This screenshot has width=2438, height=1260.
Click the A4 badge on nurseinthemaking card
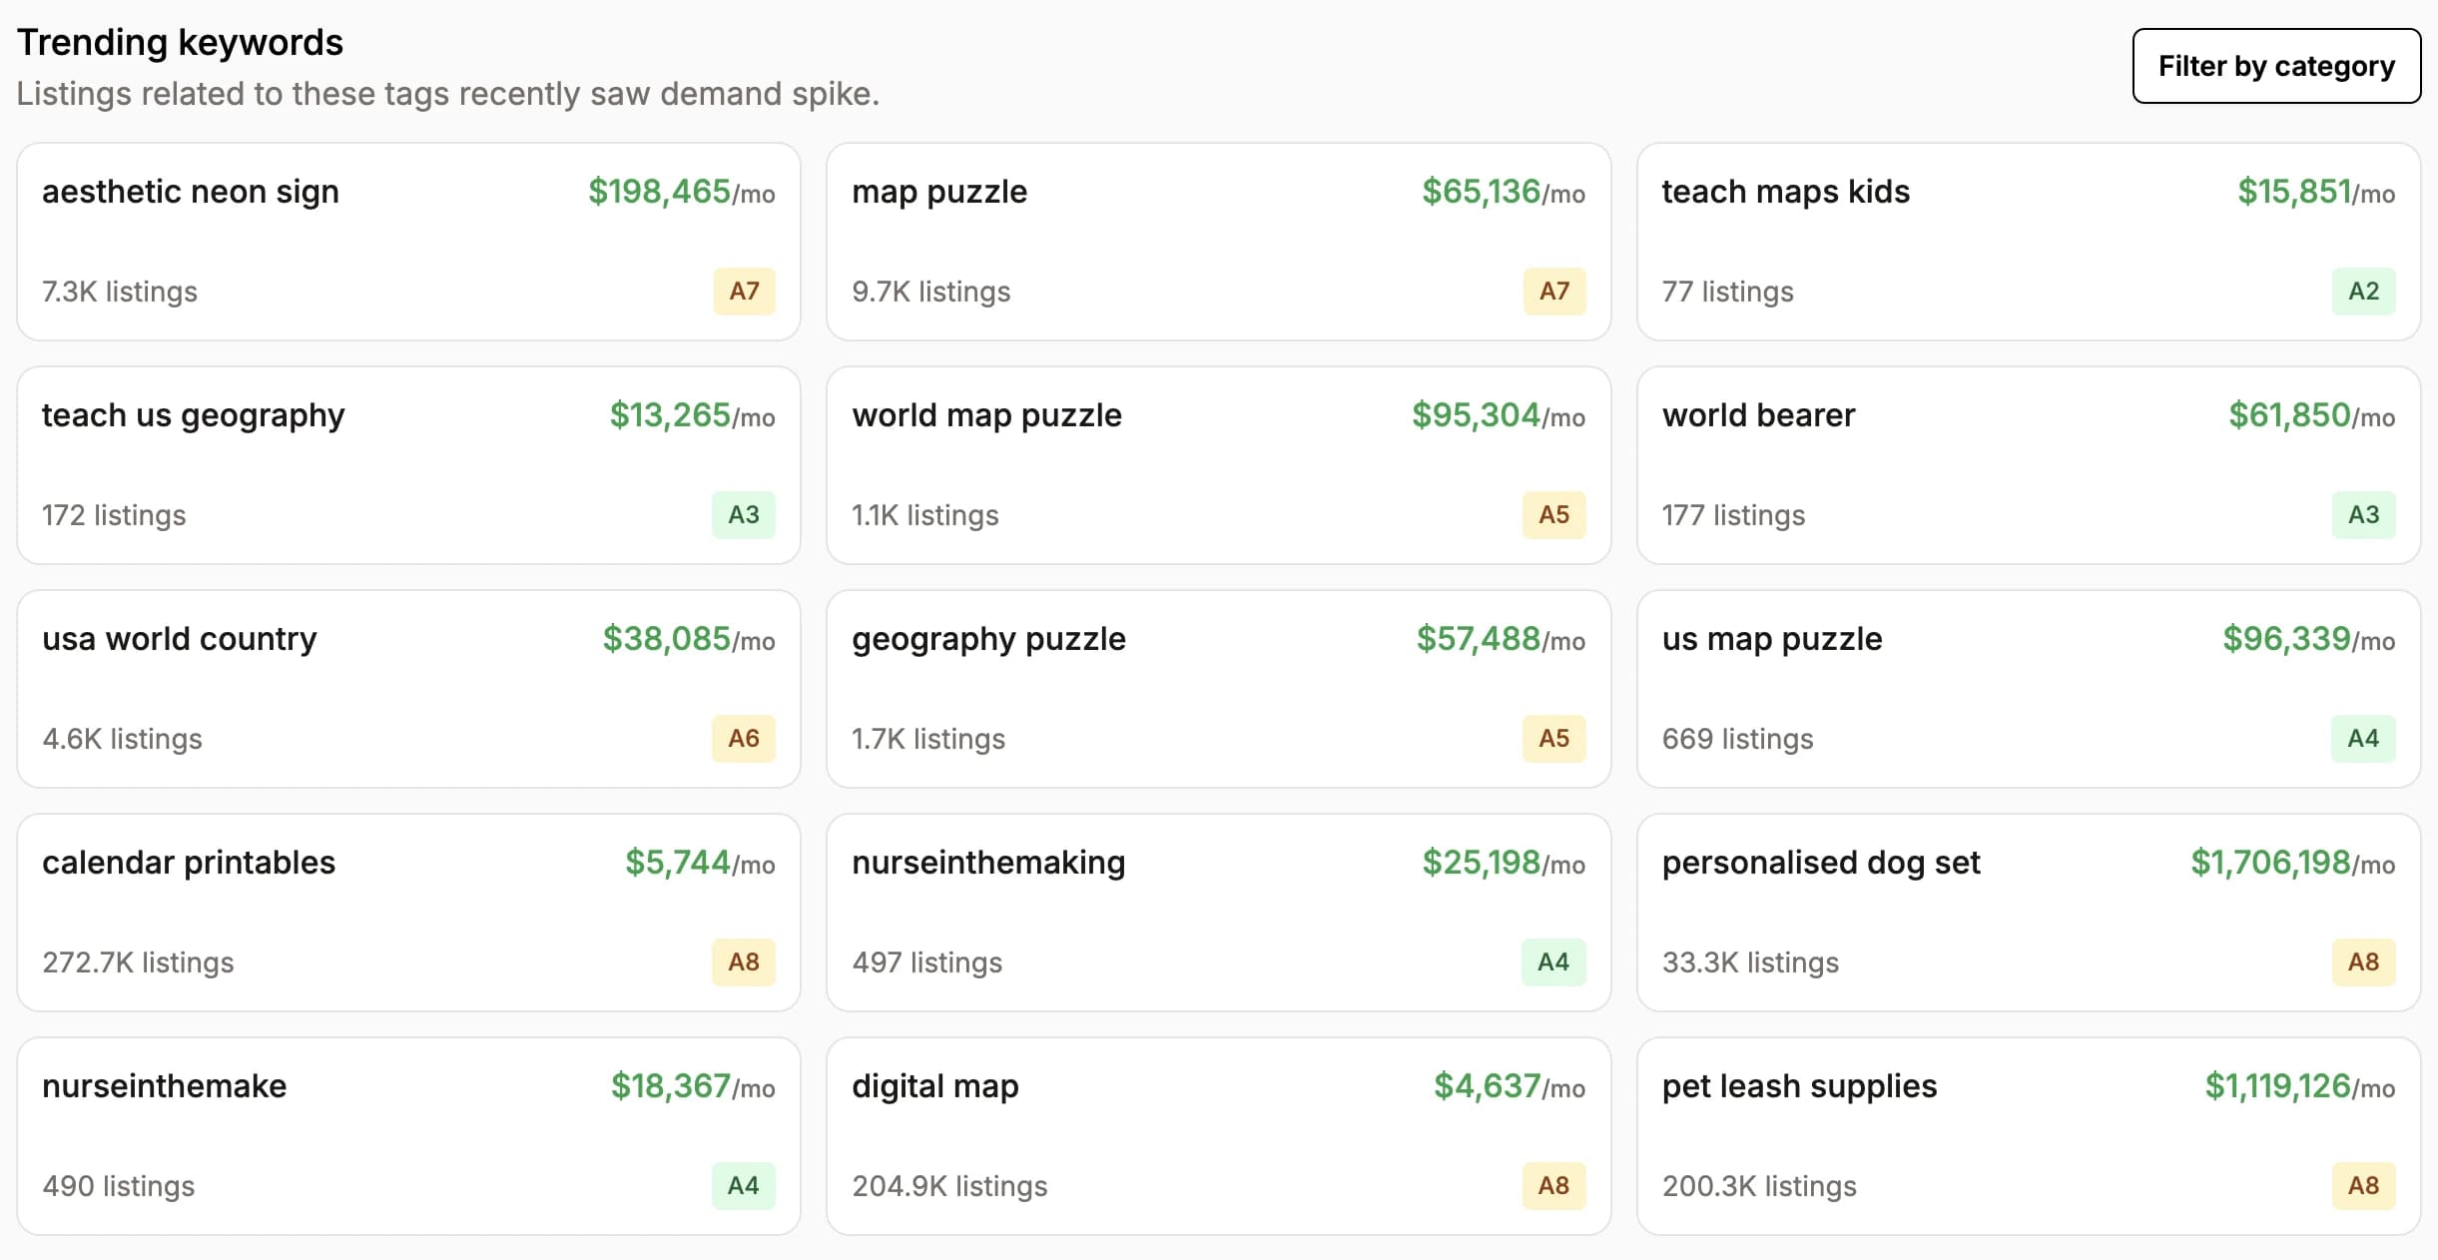(x=1553, y=962)
